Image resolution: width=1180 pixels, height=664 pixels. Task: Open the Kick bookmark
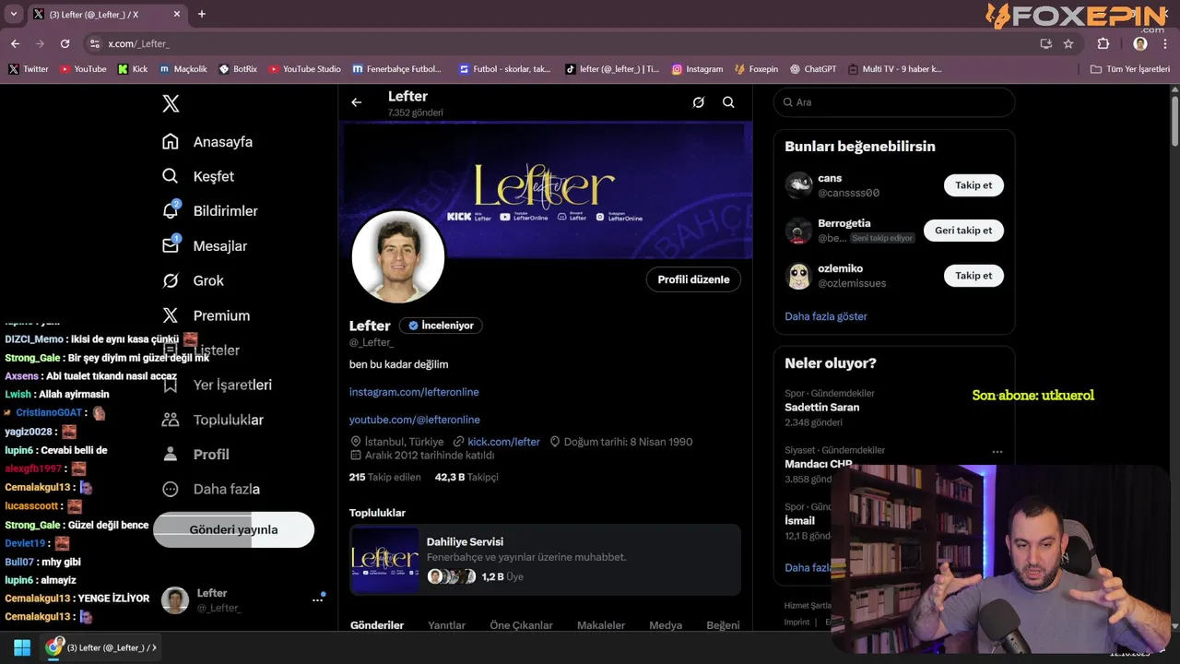(x=133, y=69)
